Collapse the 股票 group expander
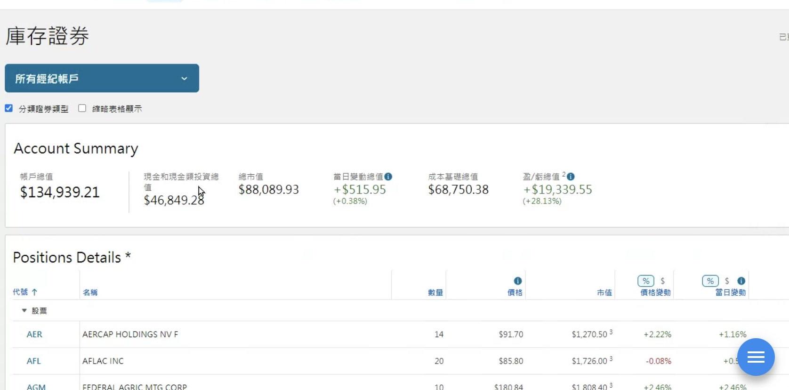This screenshot has width=789, height=390. [x=24, y=310]
